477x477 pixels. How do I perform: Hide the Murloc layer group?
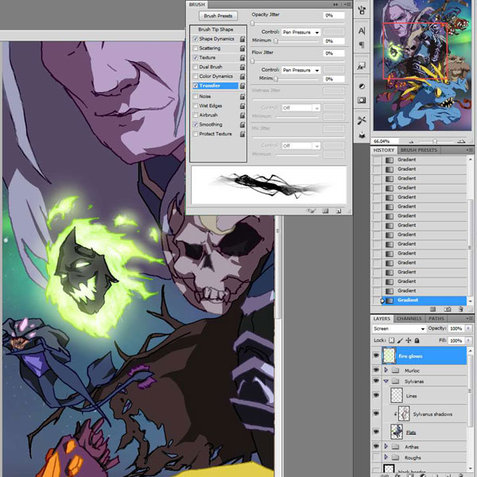pyautogui.click(x=376, y=370)
